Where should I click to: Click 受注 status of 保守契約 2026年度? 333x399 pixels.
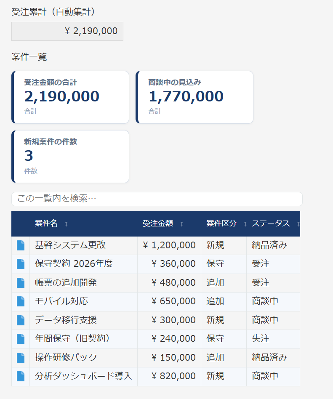click(261, 263)
